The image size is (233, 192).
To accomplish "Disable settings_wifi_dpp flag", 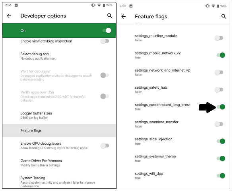I will tap(221, 176).
